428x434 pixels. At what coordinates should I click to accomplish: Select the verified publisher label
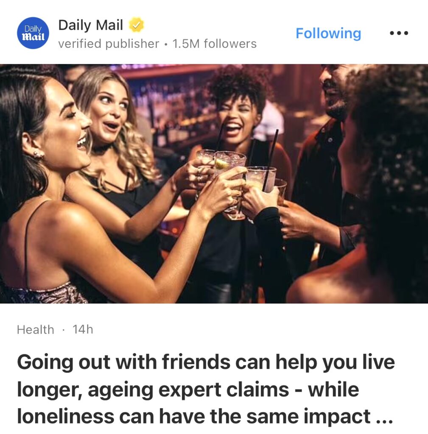(x=109, y=44)
